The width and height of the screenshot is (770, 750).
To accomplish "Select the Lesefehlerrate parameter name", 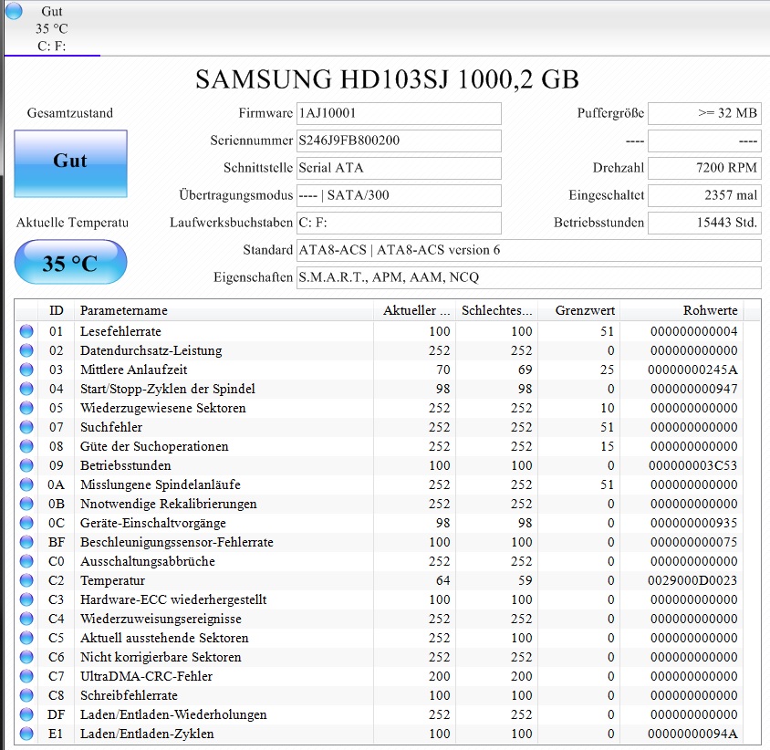I will click(120, 331).
